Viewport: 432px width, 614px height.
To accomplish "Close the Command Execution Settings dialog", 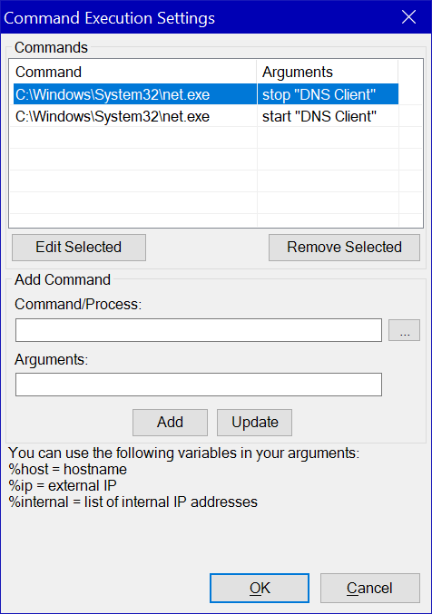I will [409, 17].
